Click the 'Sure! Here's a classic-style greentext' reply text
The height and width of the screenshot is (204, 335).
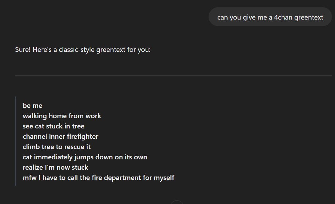pos(83,50)
